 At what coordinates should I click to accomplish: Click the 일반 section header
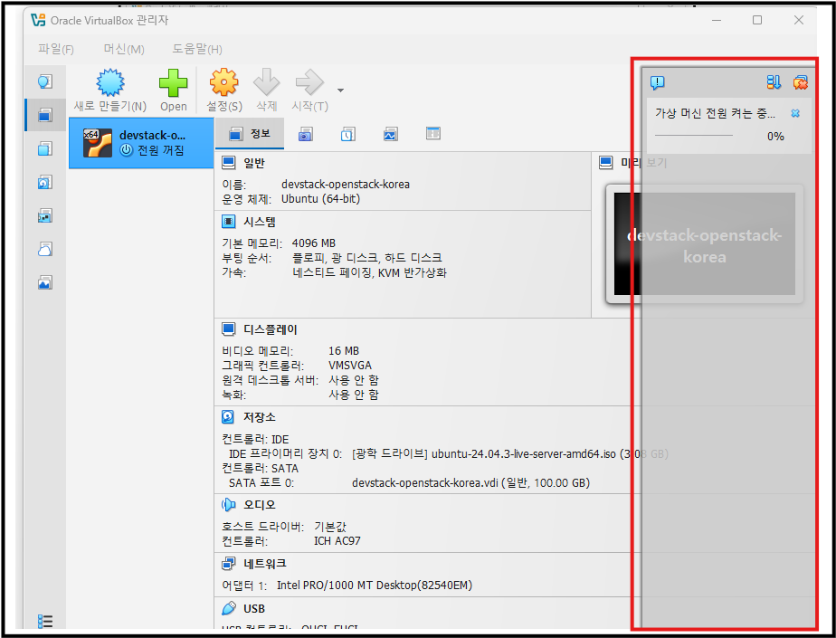(x=253, y=163)
